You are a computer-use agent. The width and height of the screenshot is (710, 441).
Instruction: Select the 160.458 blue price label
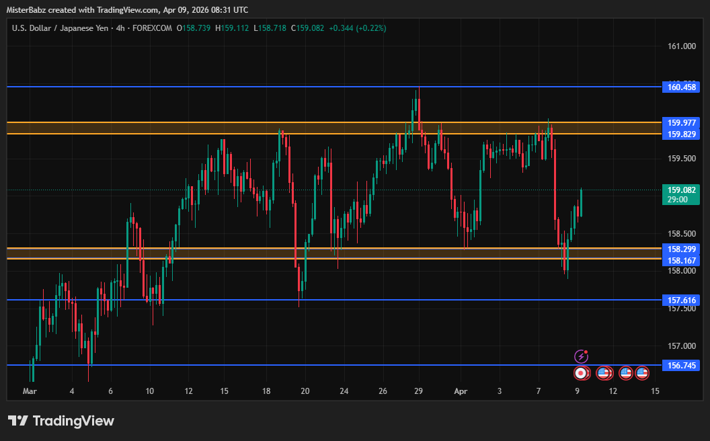681,87
